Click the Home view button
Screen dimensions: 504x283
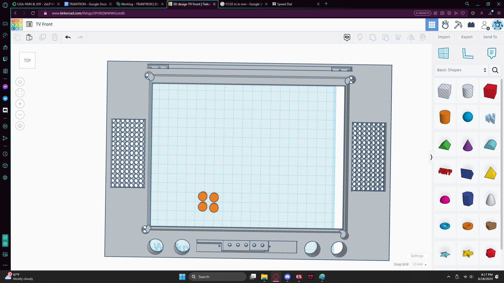[x=20, y=82]
